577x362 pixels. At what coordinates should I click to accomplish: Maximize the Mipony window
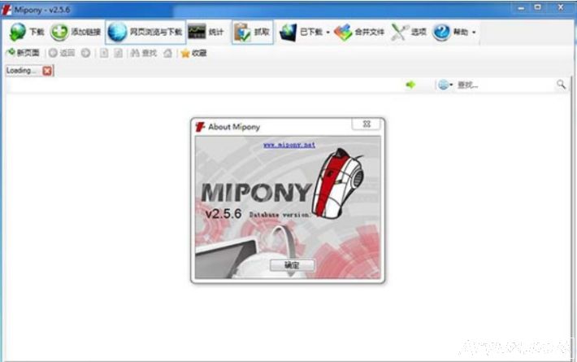[538, 8]
